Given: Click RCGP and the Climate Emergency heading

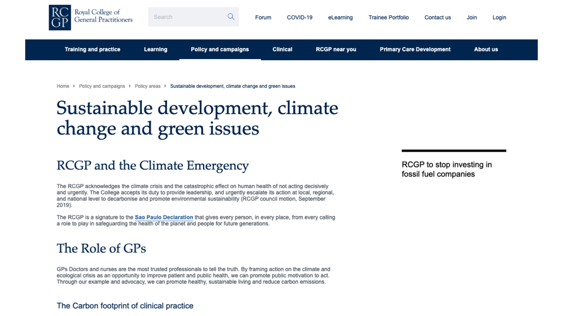Looking at the screenshot, I should (x=152, y=165).
